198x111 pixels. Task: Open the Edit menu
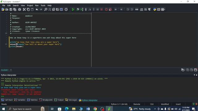[x=9, y=6]
